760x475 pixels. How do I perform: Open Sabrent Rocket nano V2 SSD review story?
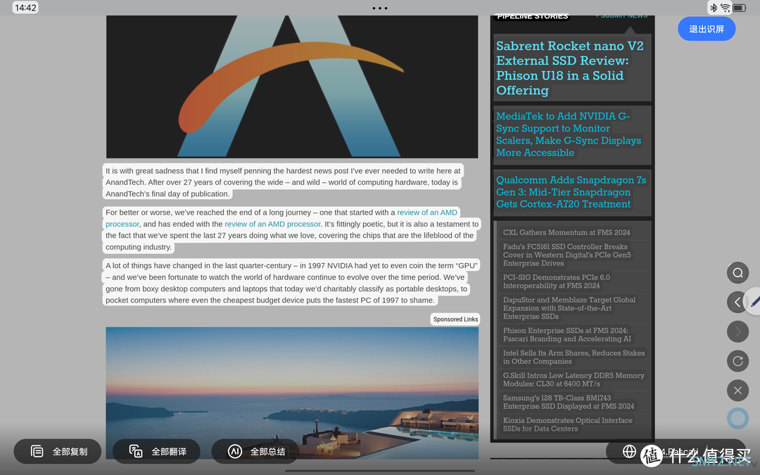tap(569, 68)
